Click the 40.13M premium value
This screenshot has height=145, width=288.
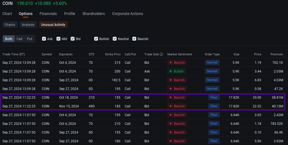pos(278,106)
